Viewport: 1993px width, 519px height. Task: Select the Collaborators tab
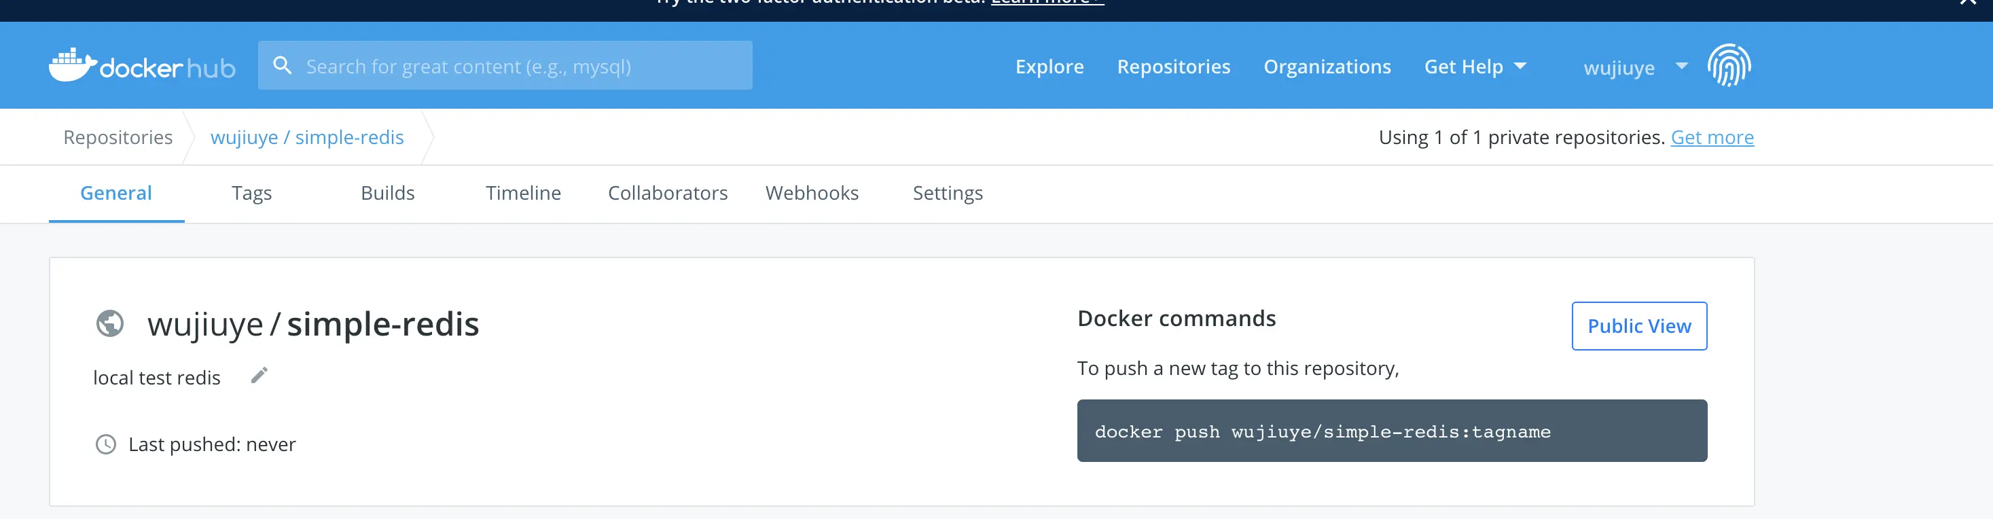click(x=668, y=194)
